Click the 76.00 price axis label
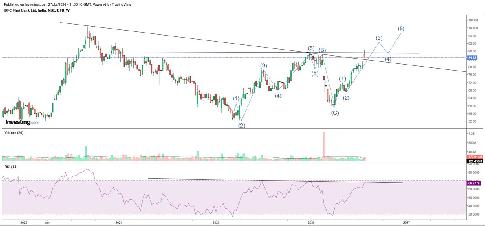Image resolution: width=485 pixels, height=226 pixels. [472, 75]
